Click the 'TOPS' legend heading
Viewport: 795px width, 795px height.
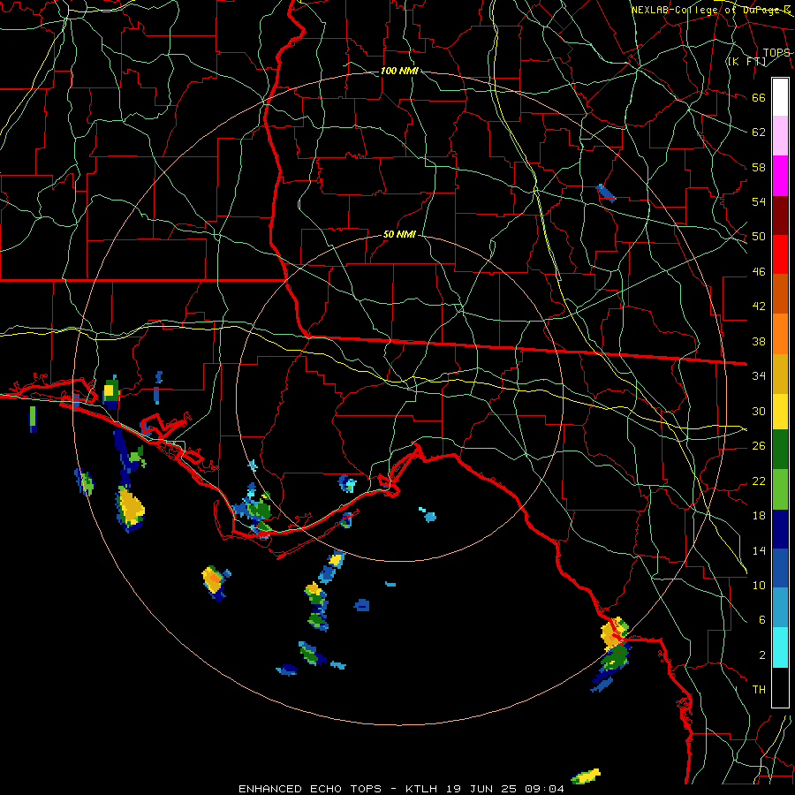pos(776,52)
